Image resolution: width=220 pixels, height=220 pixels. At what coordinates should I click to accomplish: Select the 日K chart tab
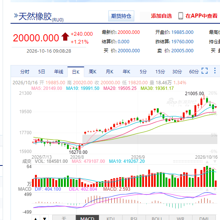(x=76, y=72)
